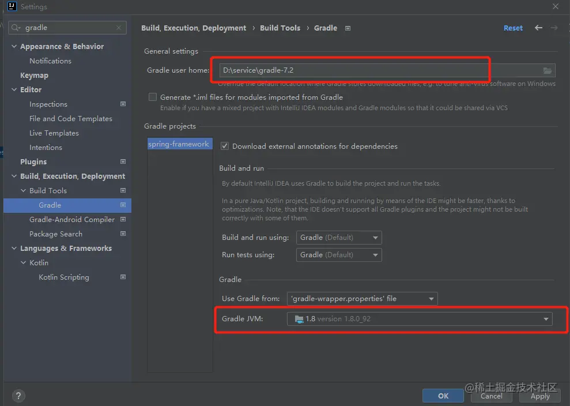Click the OK button
570x406 pixels.
[443, 396]
